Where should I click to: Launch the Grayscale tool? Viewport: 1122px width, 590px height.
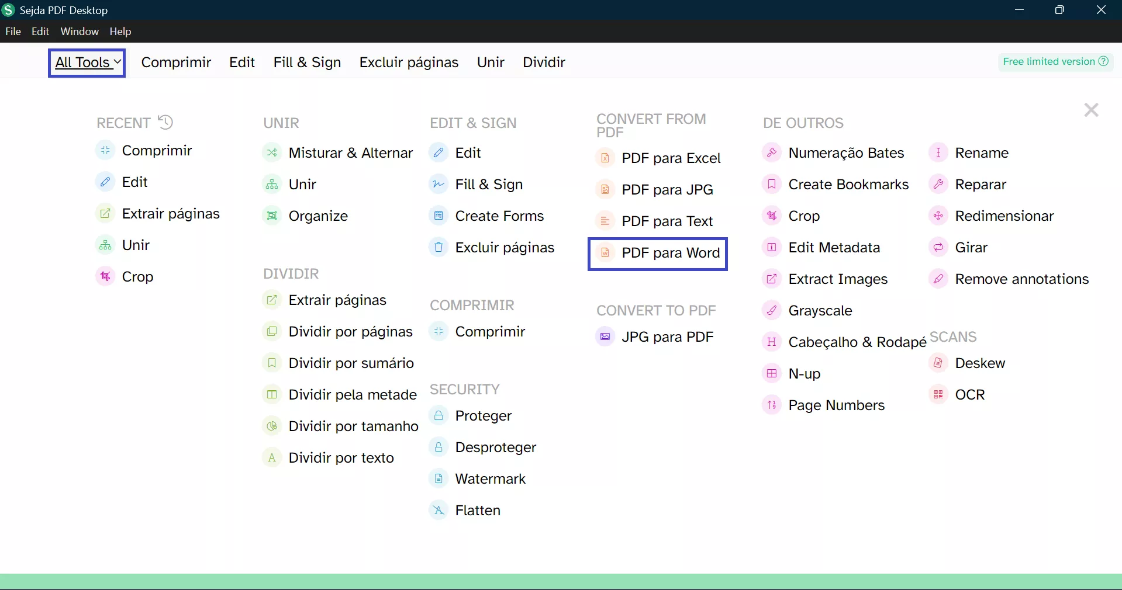[x=821, y=311]
